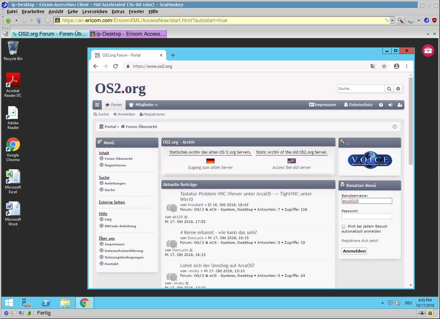Click forum search magnifier button

click(389, 89)
